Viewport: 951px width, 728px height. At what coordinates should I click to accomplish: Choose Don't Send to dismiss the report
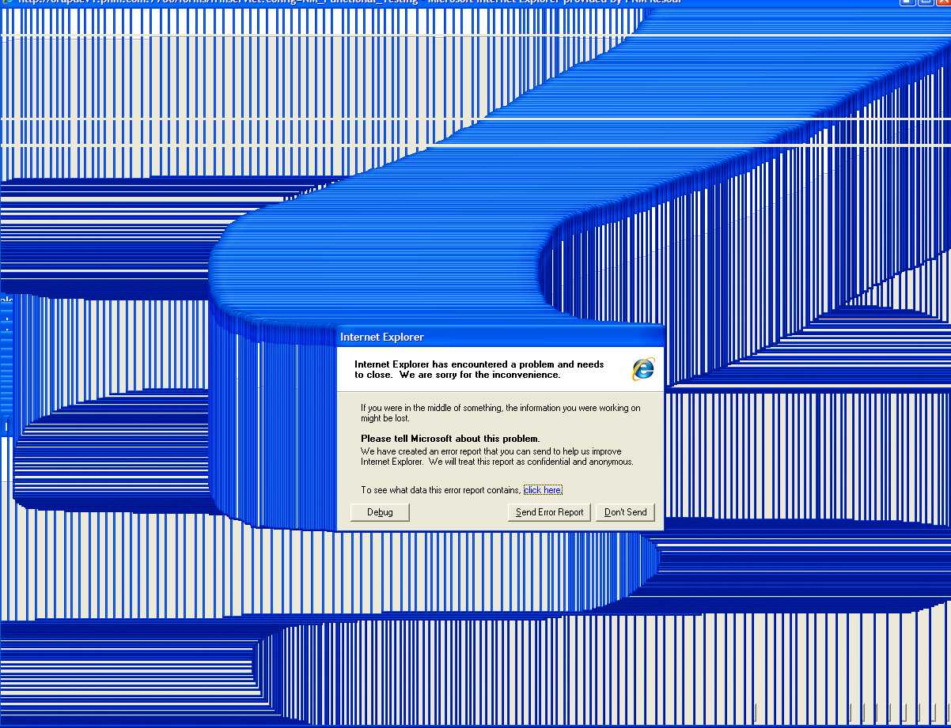(625, 512)
